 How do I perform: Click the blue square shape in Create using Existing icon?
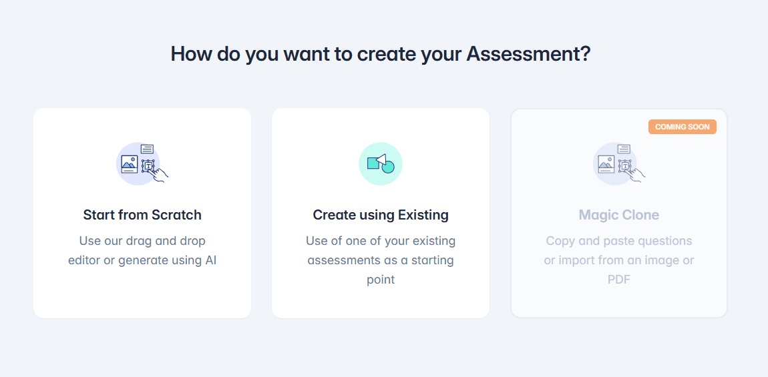[x=373, y=163]
